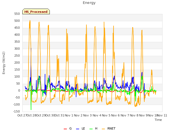The height and width of the screenshot is (134, 179).
Task: Click the 200 y-axis tick label
Action: [17, 63]
